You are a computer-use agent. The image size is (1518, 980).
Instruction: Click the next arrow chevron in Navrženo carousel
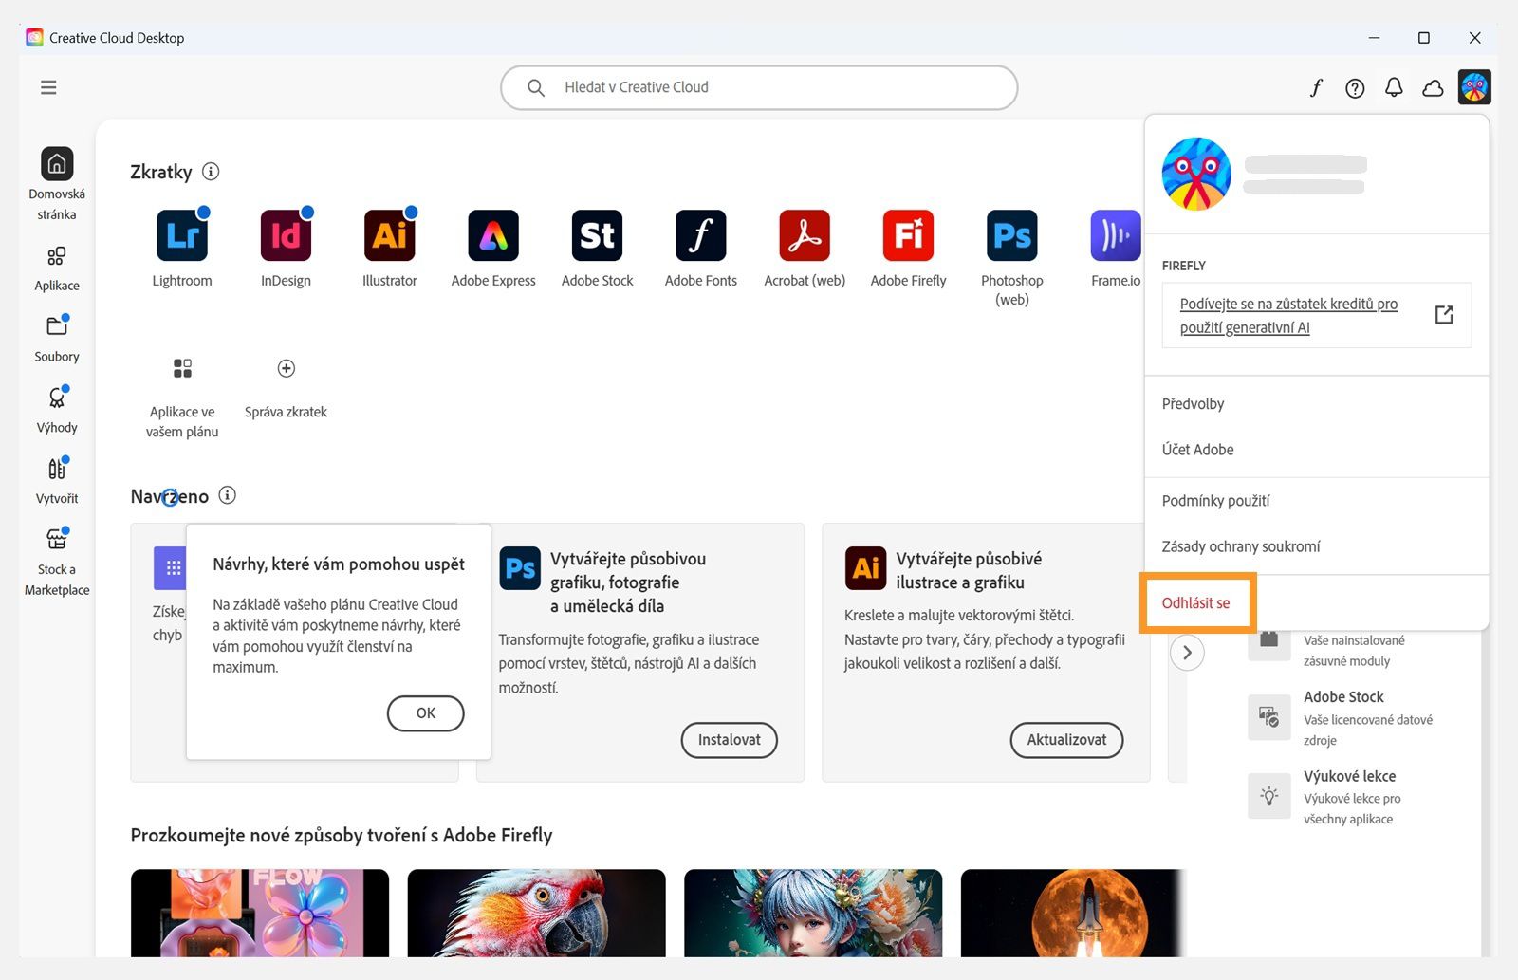pos(1187,653)
